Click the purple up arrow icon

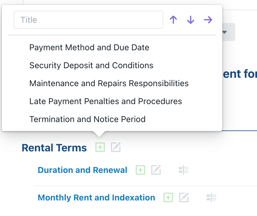click(173, 20)
